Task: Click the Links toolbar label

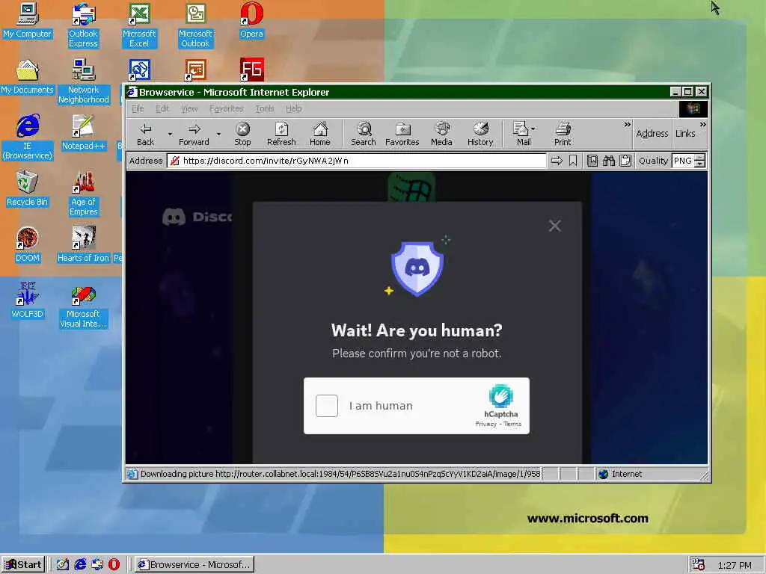Action: pos(685,133)
